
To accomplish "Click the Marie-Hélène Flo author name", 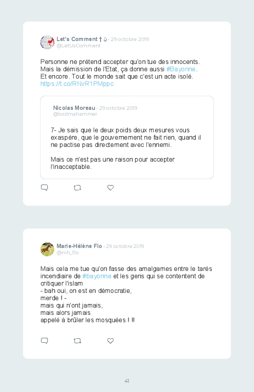I will [x=79, y=246].
